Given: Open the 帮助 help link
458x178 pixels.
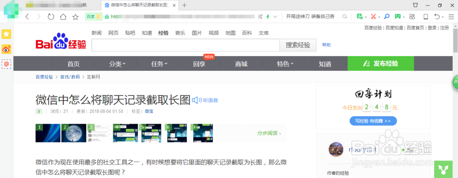Looking at the screenshot, I should 327,45.
